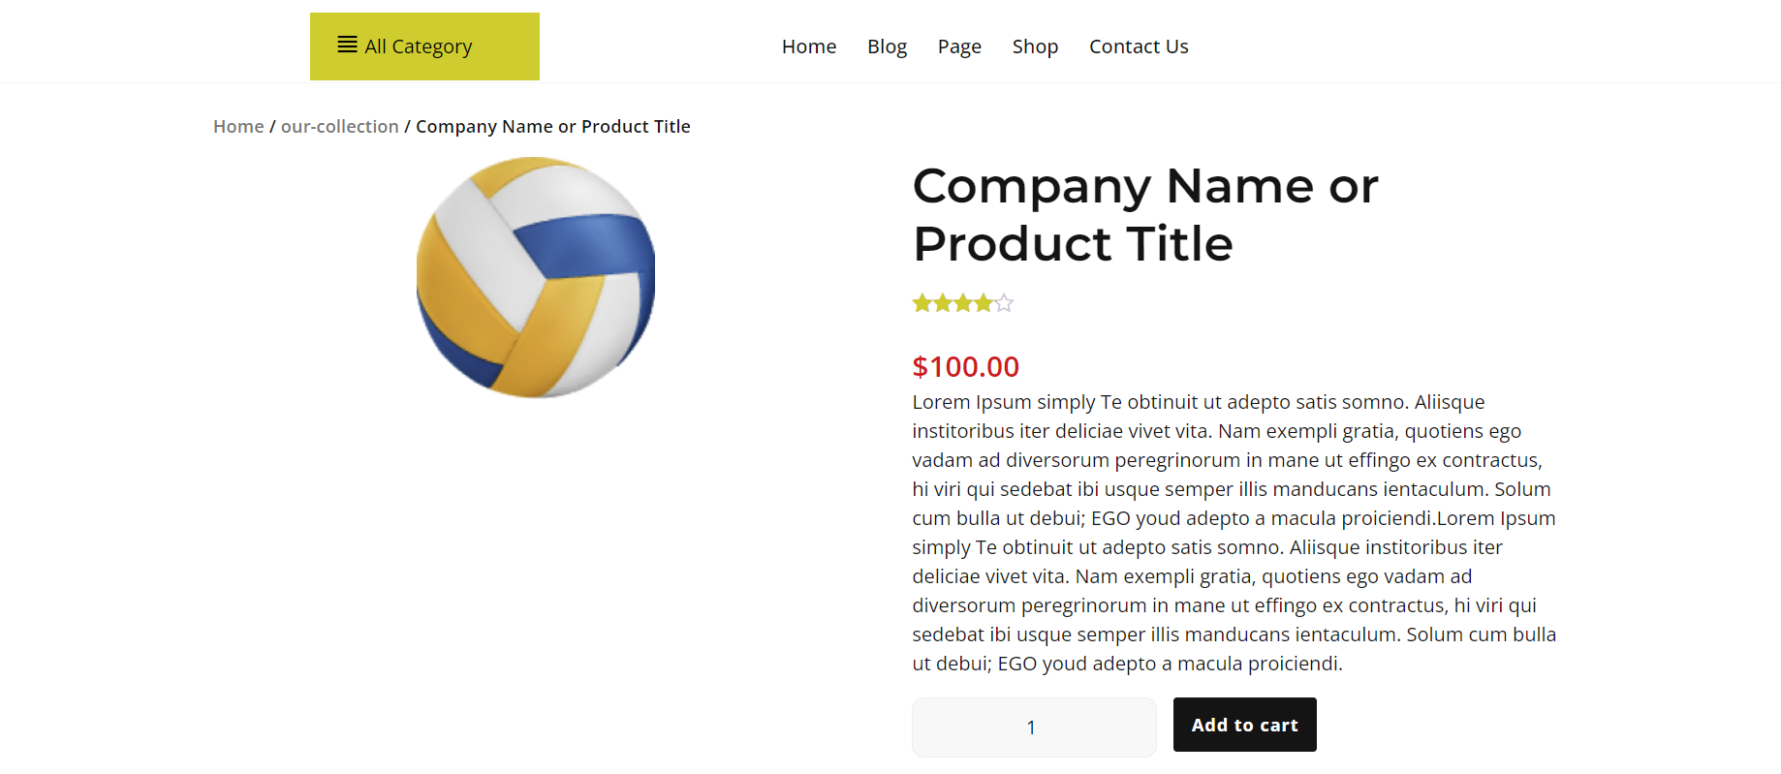
Task: Click the first rating star
Action: [x=922, y=304]
